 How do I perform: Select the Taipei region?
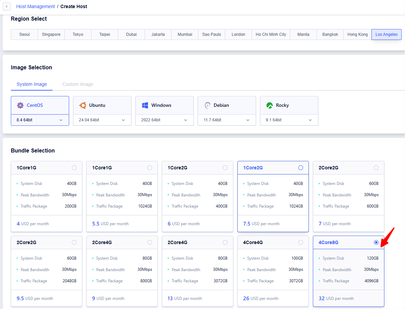pyautogui.click(x=105, y=34)
